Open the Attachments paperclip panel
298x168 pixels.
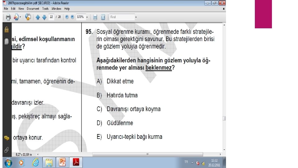point(7,150)
